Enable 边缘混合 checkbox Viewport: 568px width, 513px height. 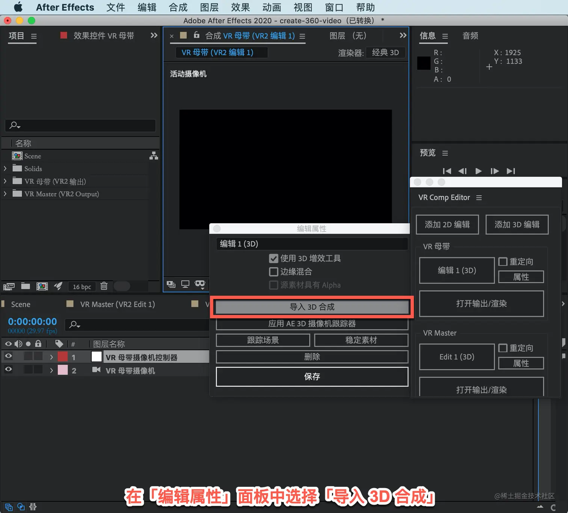click(273, 272)
